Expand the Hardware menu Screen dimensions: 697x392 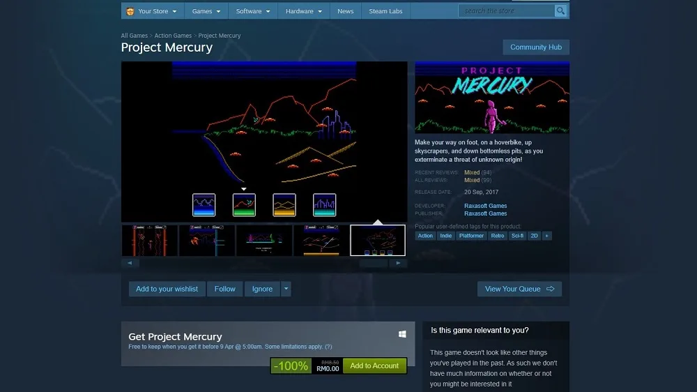coord(304,11)
